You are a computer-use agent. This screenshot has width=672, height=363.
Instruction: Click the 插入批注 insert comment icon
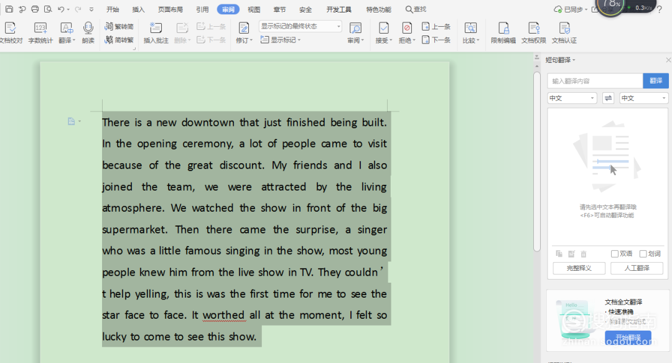[156, 29]
